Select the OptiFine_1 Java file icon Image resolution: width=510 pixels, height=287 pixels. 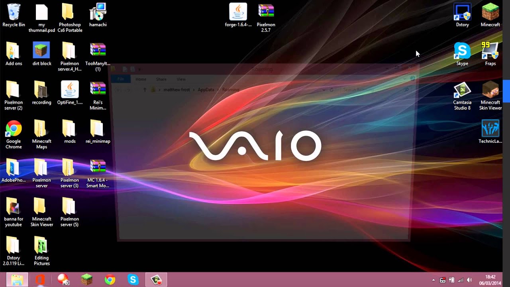point(70,93)
